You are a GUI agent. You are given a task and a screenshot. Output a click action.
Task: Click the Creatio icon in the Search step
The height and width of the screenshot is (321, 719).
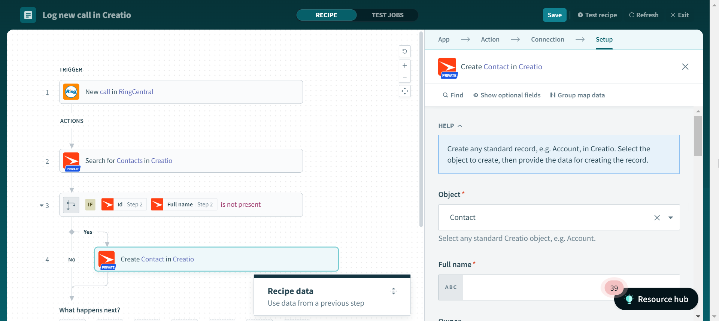tap(71, 161)
